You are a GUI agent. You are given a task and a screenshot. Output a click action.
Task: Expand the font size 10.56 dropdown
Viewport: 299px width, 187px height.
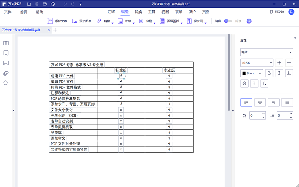point(271,63)
